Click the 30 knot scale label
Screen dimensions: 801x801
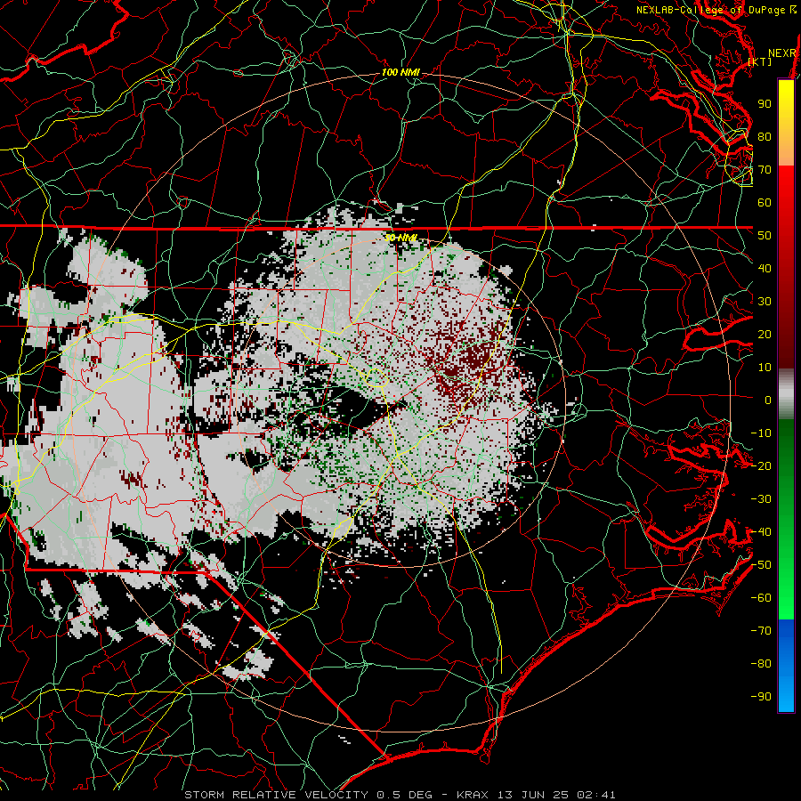(x=765, y=302)
